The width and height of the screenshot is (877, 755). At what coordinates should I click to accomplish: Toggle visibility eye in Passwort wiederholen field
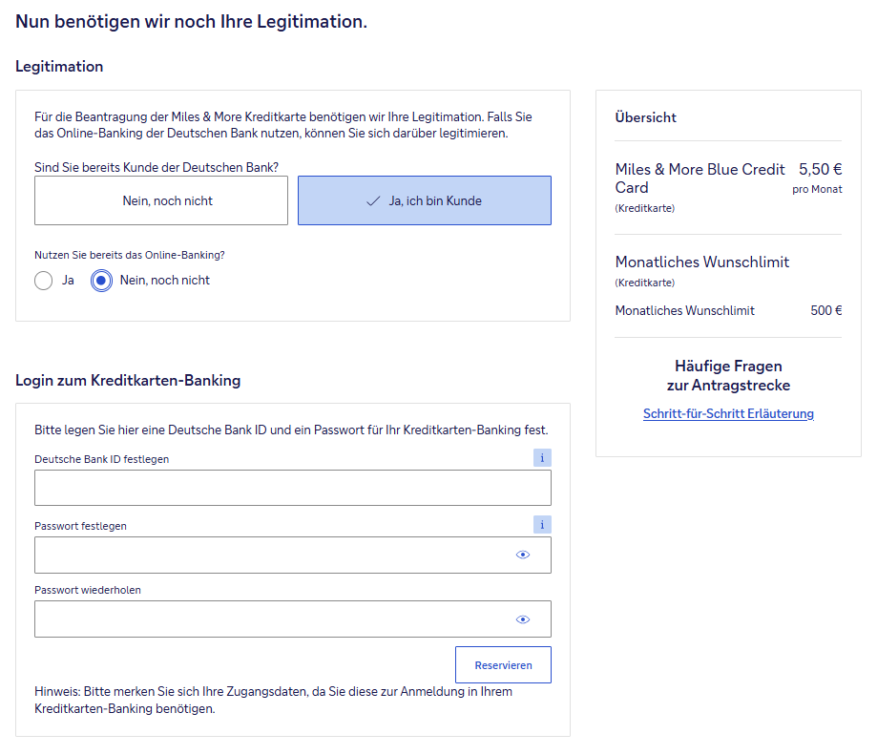coord(522,619)
